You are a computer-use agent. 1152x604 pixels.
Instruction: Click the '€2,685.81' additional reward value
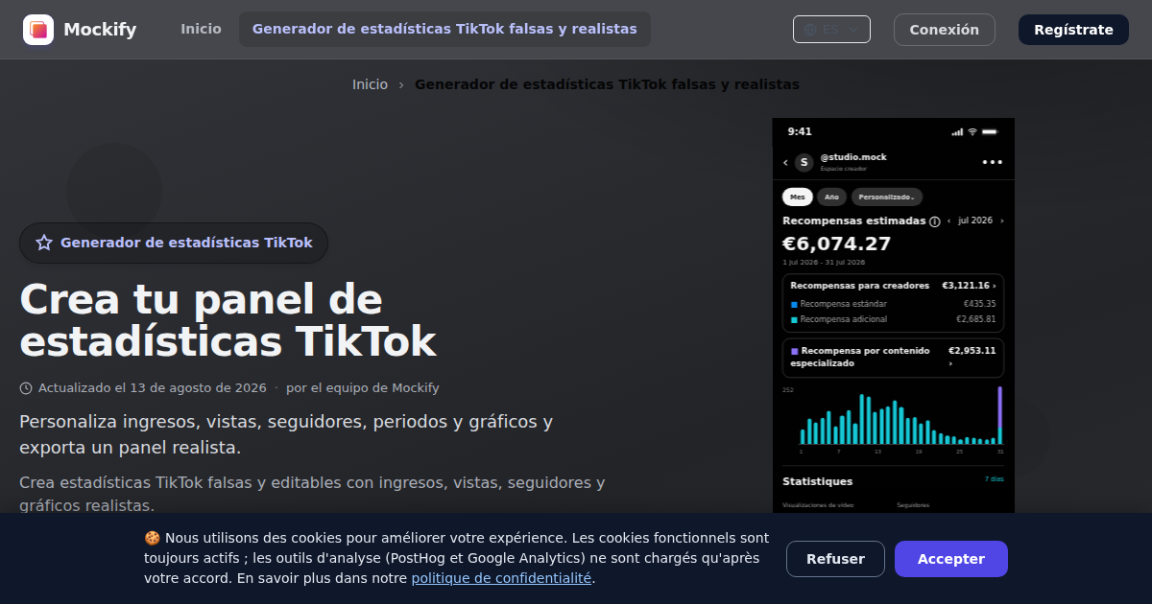click(x=976, y=319)
